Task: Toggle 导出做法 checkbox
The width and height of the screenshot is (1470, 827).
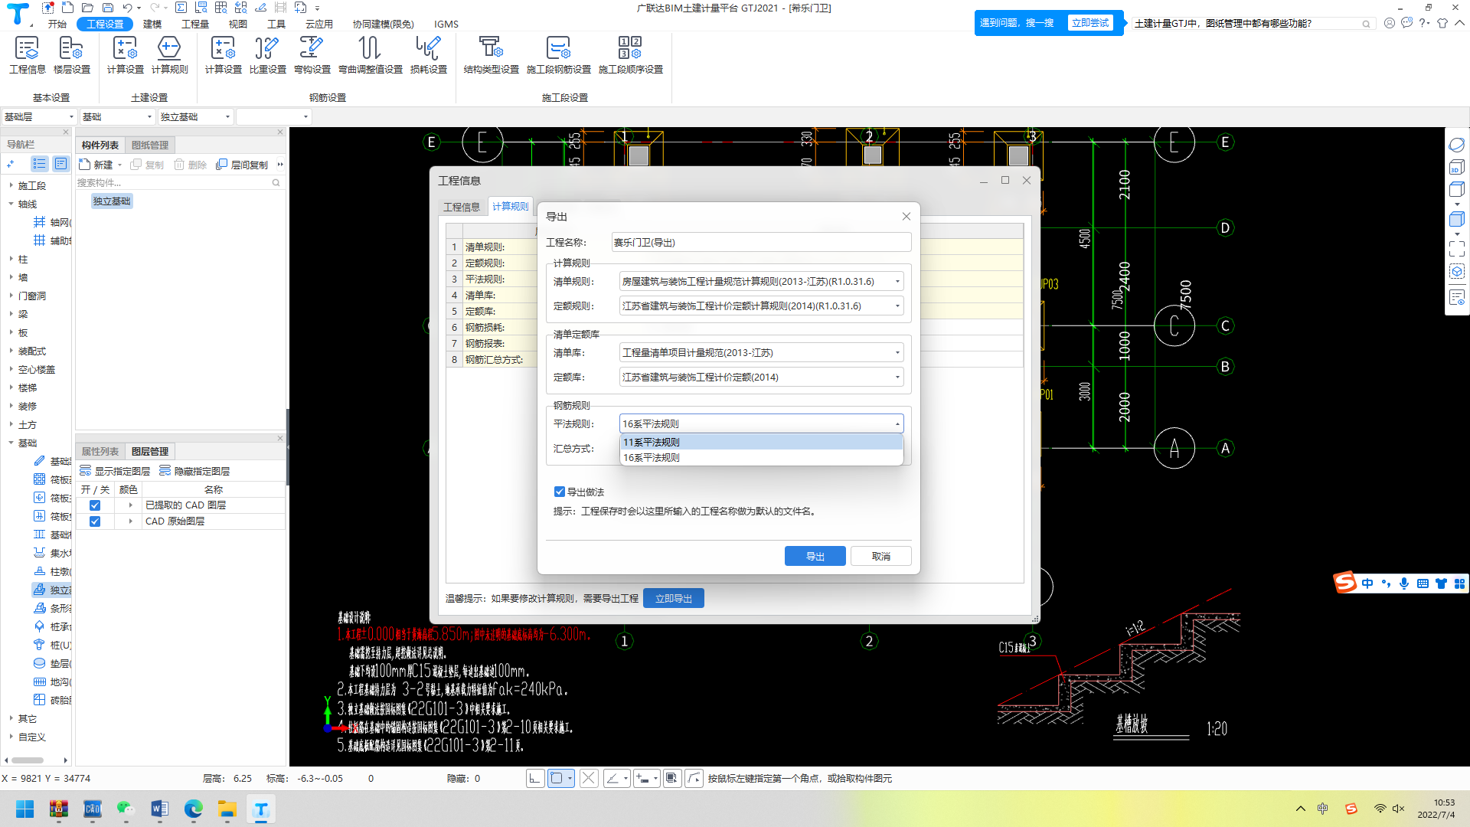Action: (559, 492)
